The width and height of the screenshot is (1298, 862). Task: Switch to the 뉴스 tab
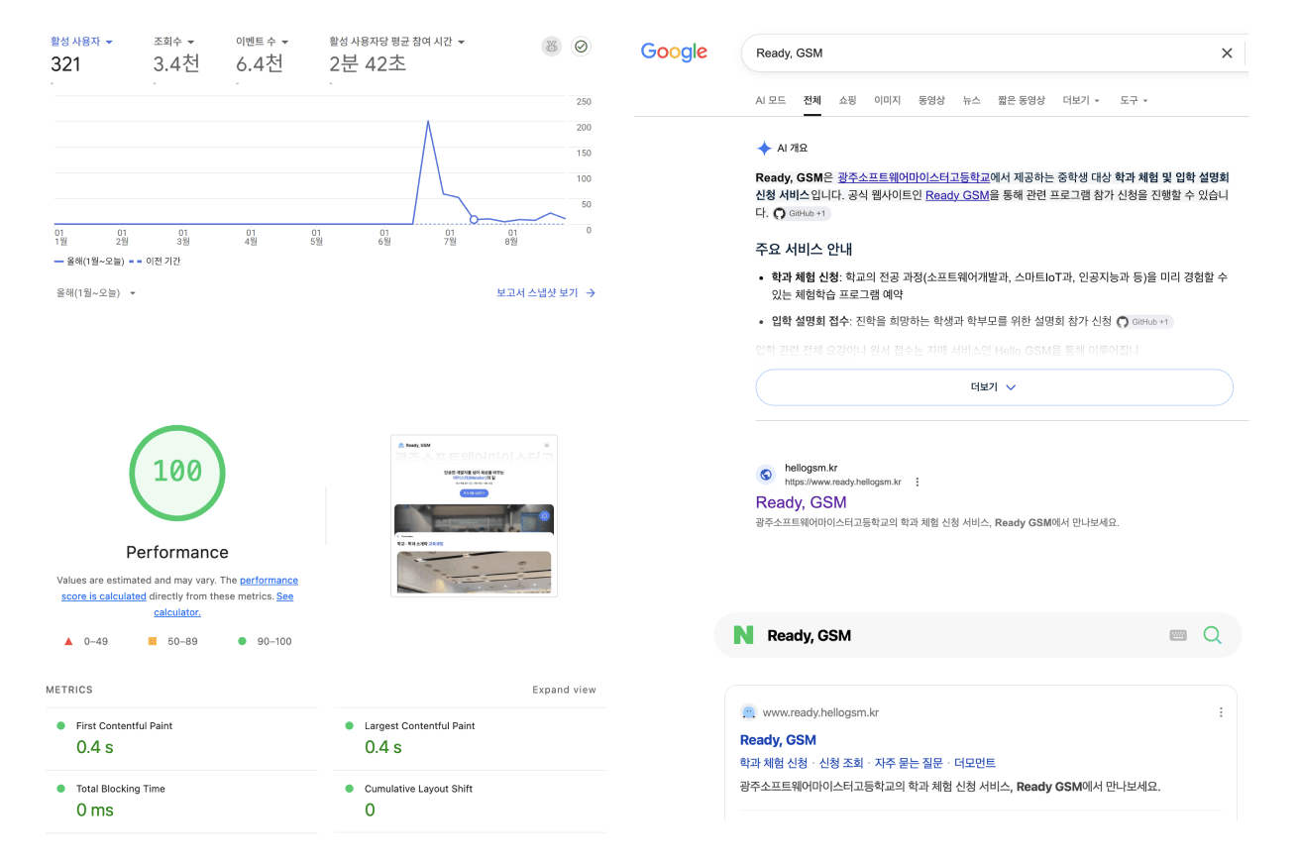click(971, 100)
